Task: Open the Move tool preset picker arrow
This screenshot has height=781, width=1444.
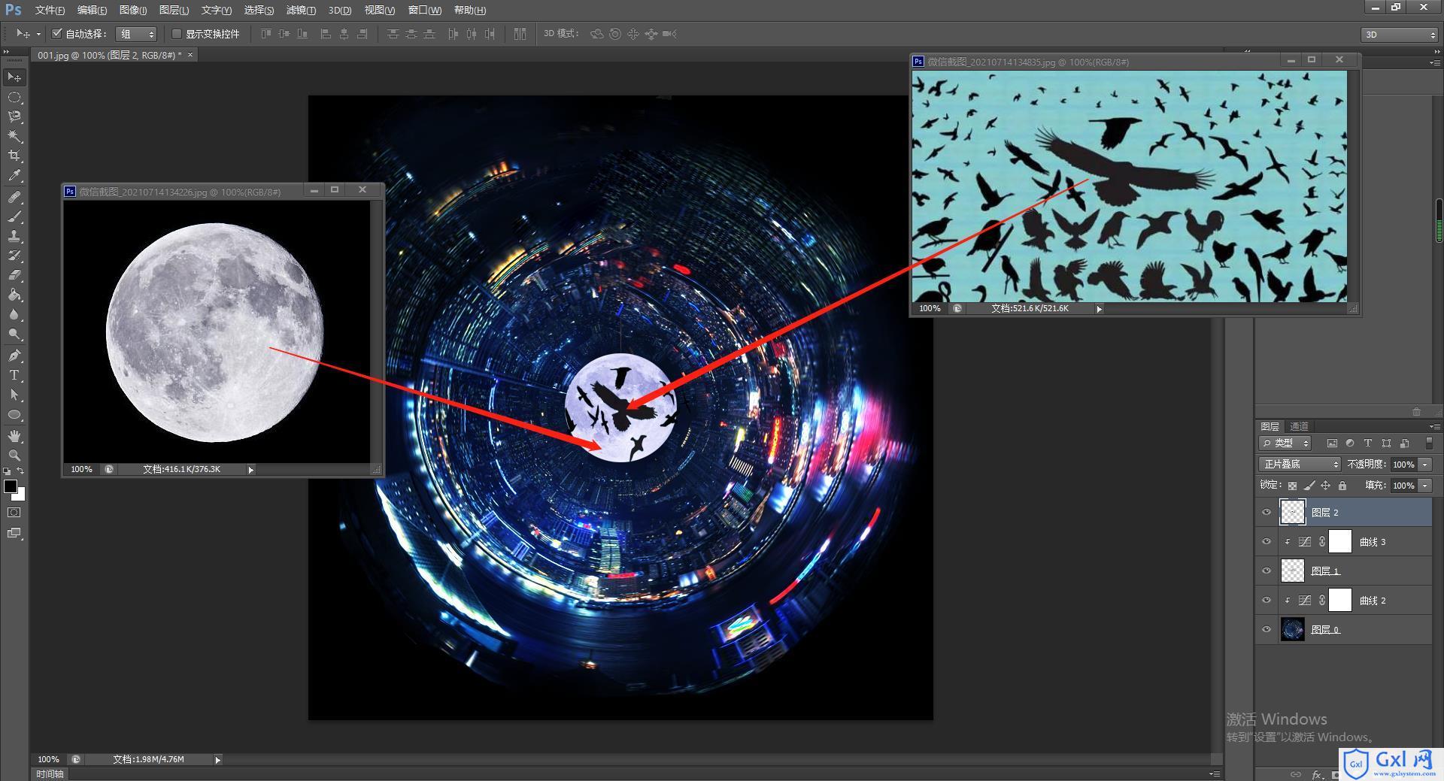Action: point(38,34)
